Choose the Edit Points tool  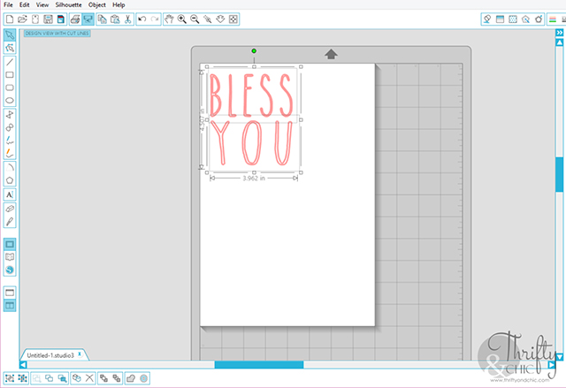10,48
